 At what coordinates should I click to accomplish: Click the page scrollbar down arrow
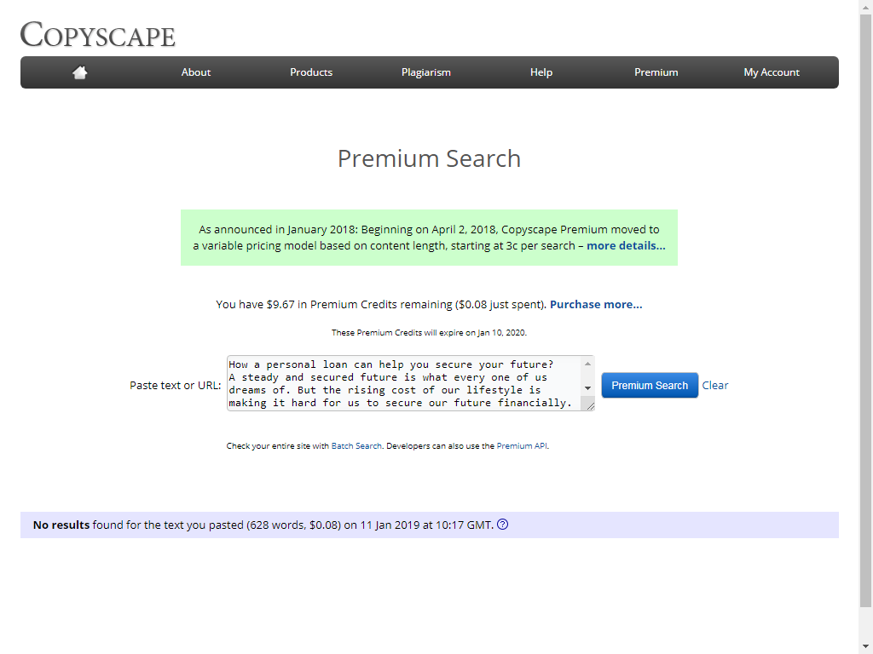pyautogui.click(x=865, y=647)
